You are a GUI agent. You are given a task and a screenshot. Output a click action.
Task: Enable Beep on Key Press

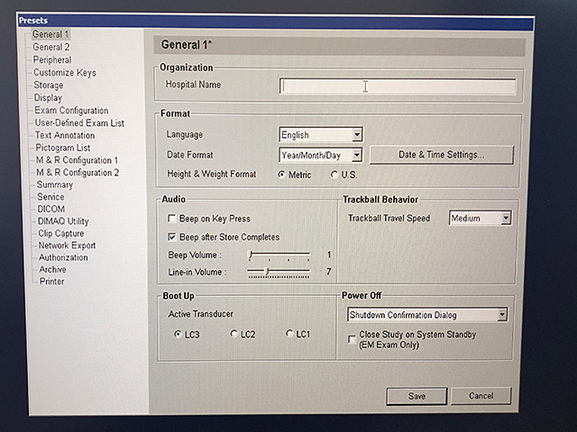[x=172, y=219]
